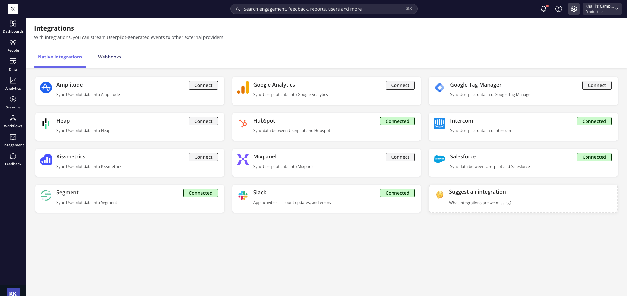Connect the Mixpanel integration
Image resolution: width=627 pixels, height=296 pixels.
[x=400, y=157]
